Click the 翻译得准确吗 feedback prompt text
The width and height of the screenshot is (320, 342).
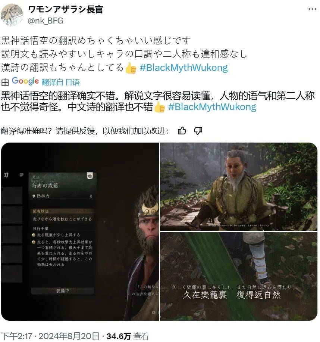[85, 131]
